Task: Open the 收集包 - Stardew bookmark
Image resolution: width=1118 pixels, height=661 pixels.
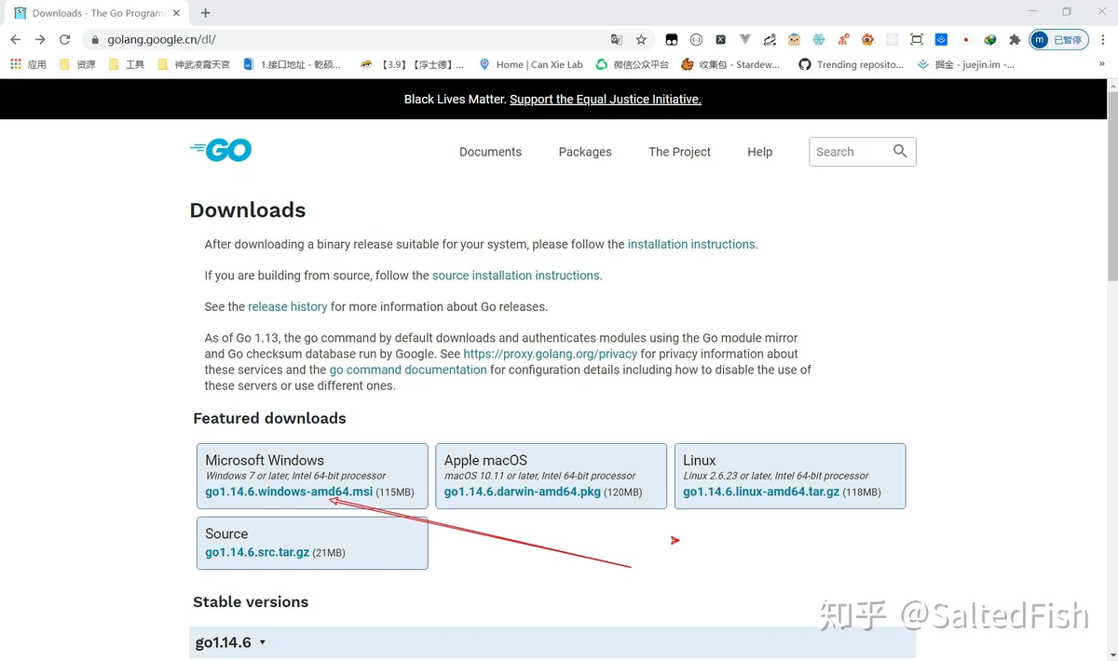Action: (730, 64)
